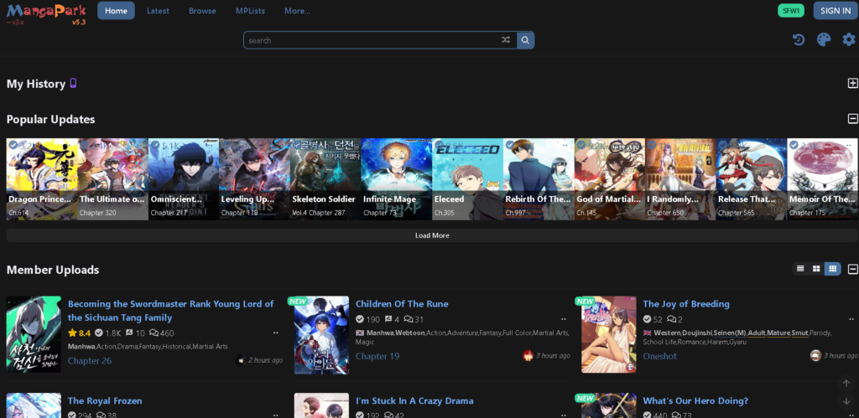This screenshot has width=859, height=418.
Task: Open Chapter 26 of Becoming the Swordmaster
Action: click(x=89, y=360)
